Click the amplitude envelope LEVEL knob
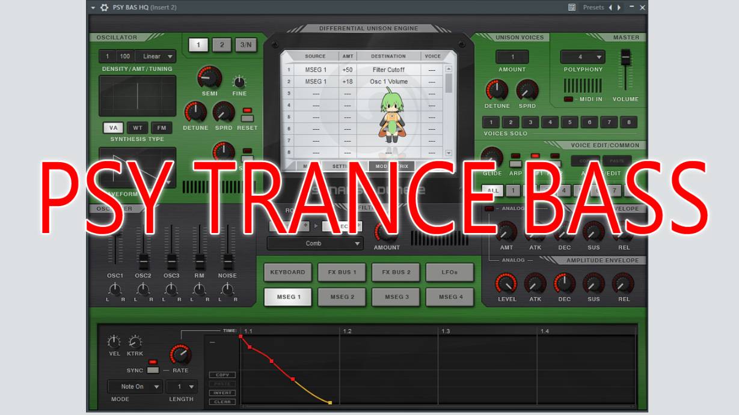The width and height of the screenshot is (739, 415). coord(506,283)
